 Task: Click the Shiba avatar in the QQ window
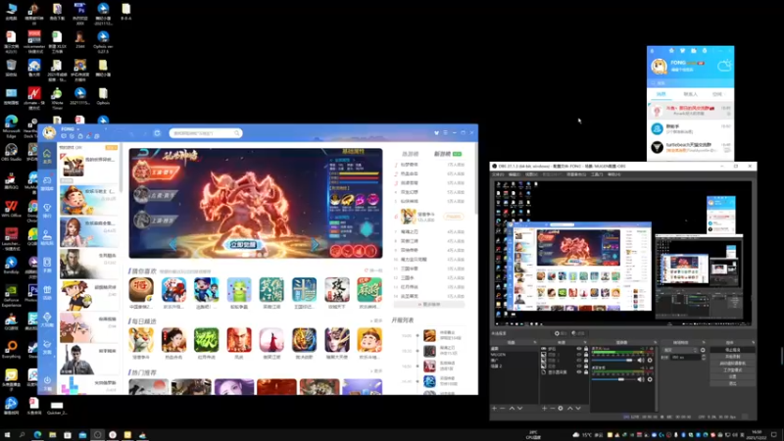pos(659,66)
